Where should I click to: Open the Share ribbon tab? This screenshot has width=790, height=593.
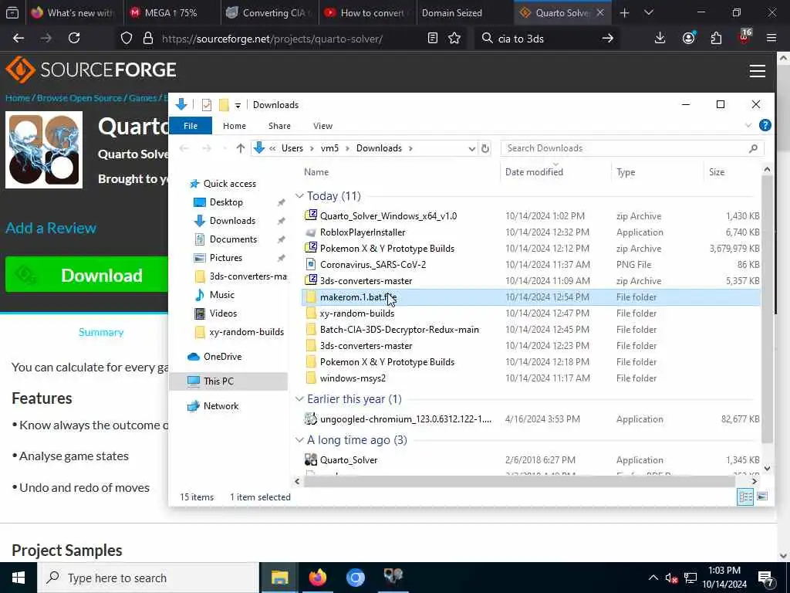(279, 126)
